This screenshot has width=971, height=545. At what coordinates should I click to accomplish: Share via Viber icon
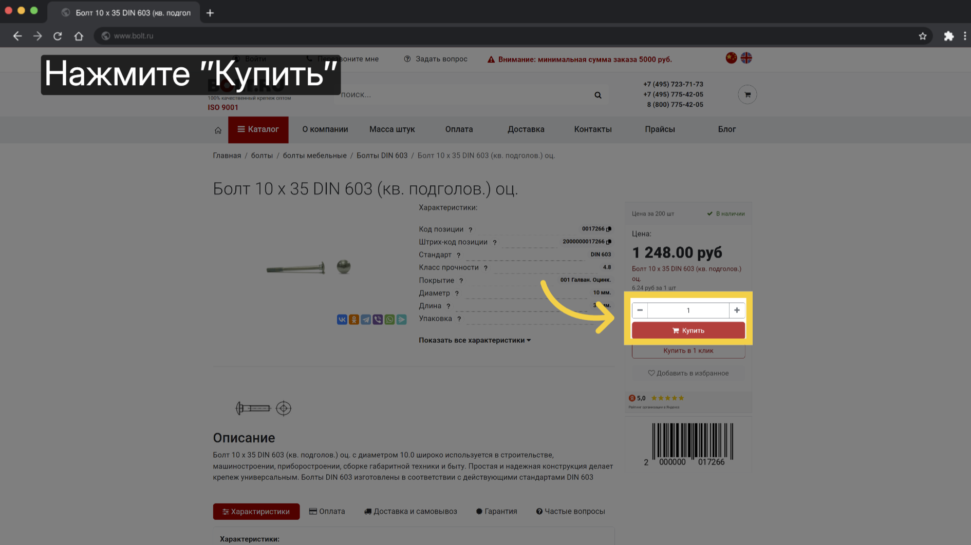[378, 320]
